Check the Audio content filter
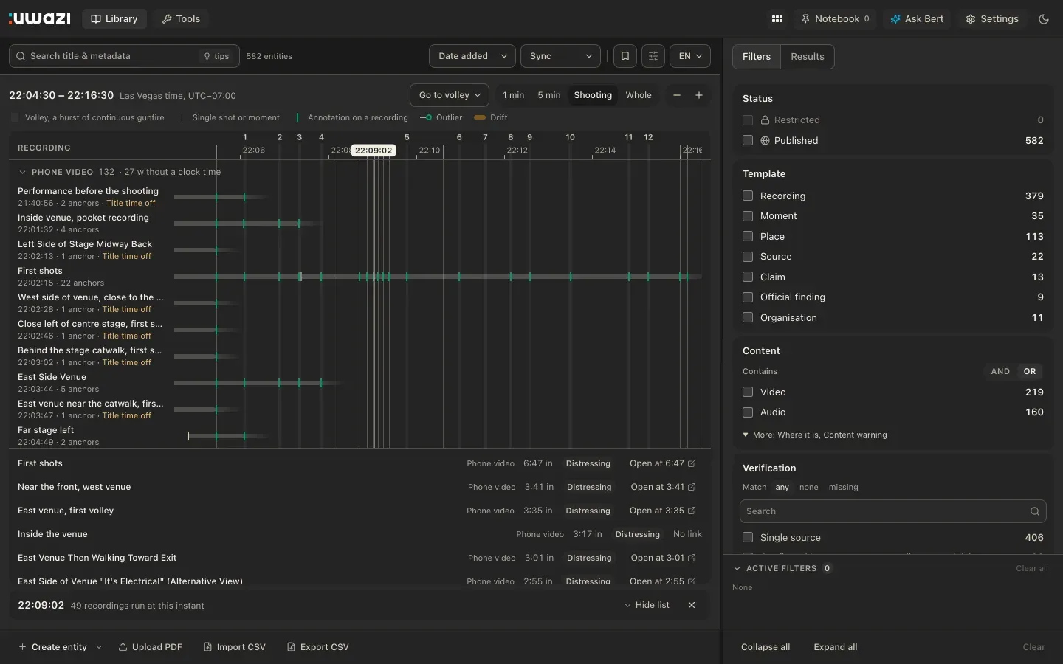 [x=748, y=412]
